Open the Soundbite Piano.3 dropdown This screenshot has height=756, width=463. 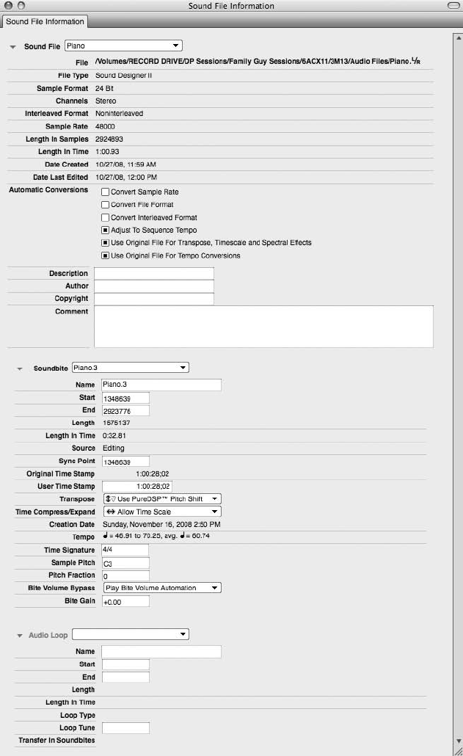130,368
